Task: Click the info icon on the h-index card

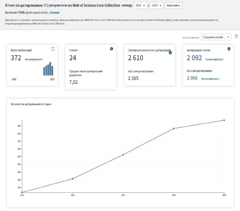Action: [111, 49]
